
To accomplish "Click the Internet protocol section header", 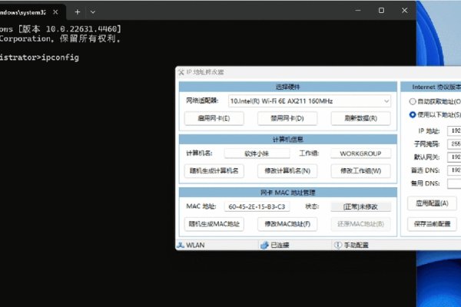I will tap(431, 87).
